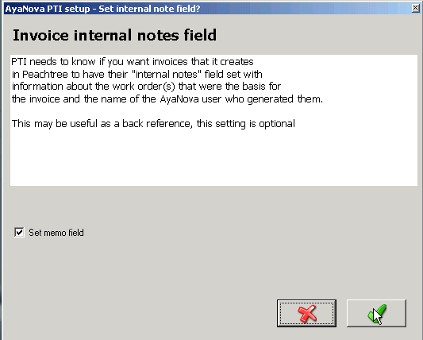
Task: Close the AyaNova PTI setup dialog
Action: pyautogui.click(x=415, y=9)
